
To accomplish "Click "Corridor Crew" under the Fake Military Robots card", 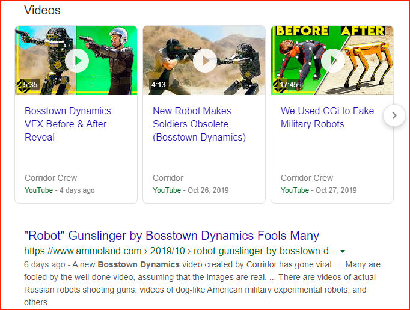I will click(x=307, y=178).
